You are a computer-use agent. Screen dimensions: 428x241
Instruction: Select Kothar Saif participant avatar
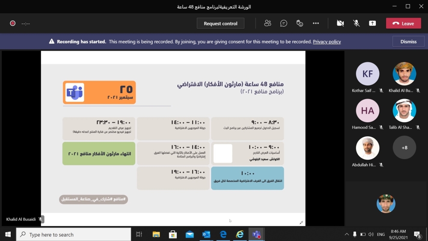[x=367, y=74]
